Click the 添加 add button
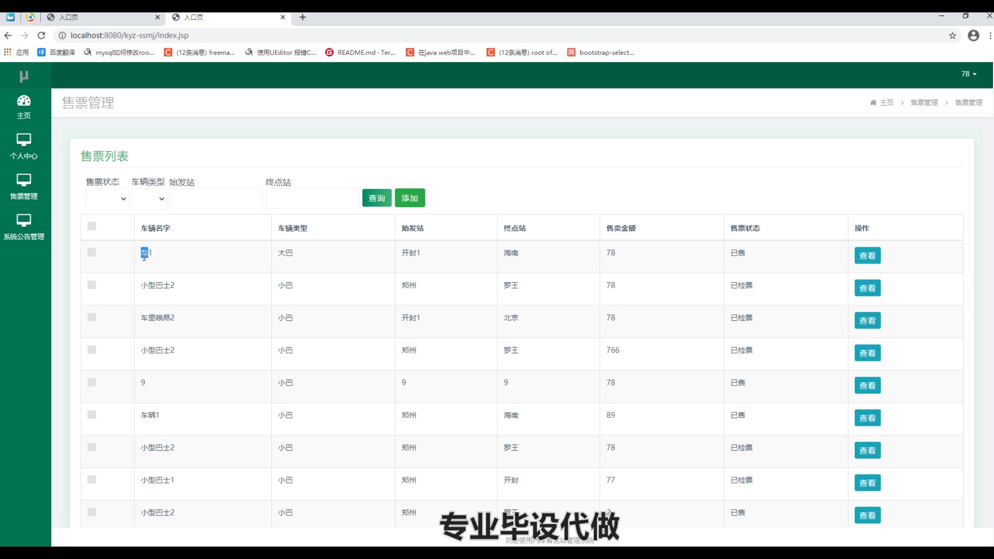Screen dimensions: 994x559 tap(410, 198)
